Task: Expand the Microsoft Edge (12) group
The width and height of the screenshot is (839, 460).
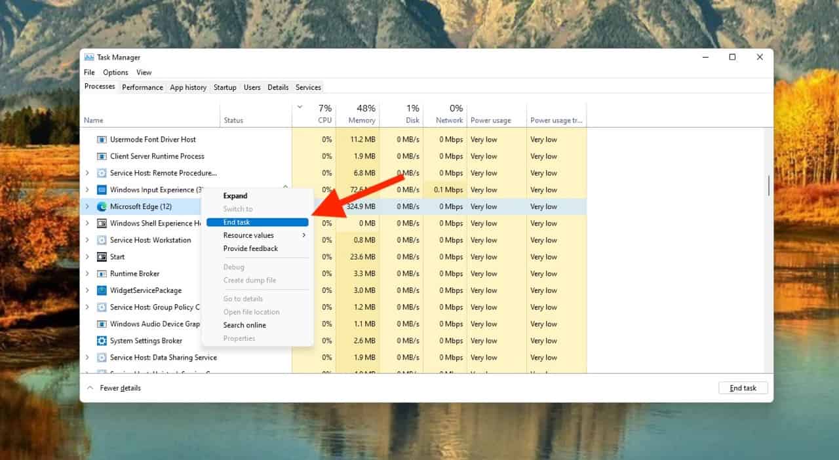Action: pyautogui.click(x=87, y=206)
